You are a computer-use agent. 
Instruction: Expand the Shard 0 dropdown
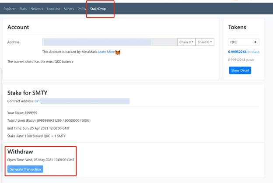click(205, 42)
